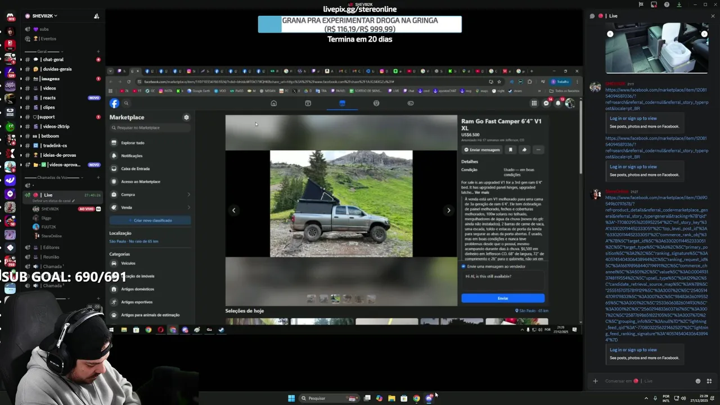Join the Editores voice channel
This screenshot has width=720, height=405.
pyautogui.click(x=51, y=247)
